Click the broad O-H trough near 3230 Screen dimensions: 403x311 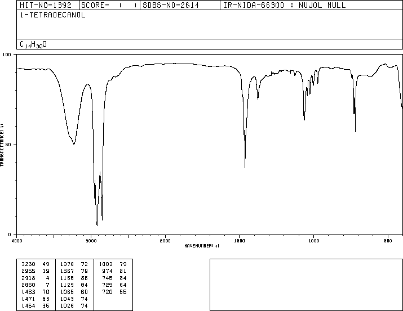tap(74, 144)
